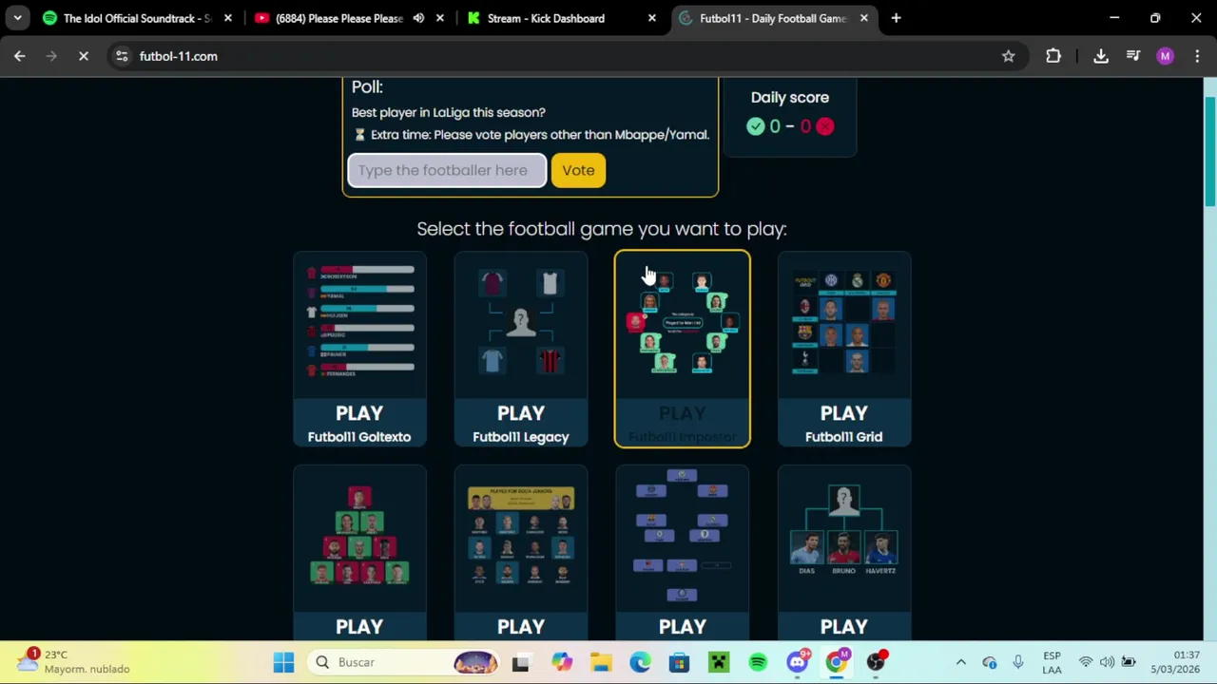
Task: Click PLAY under the blue formation game
Action: pos(683,627)
